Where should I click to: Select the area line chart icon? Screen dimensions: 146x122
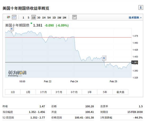[14, 17]
